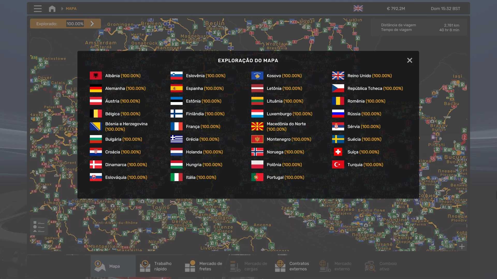Click the Explorado 100.00% value field
The height and width of the screenshot is (279, 497).
75,24
